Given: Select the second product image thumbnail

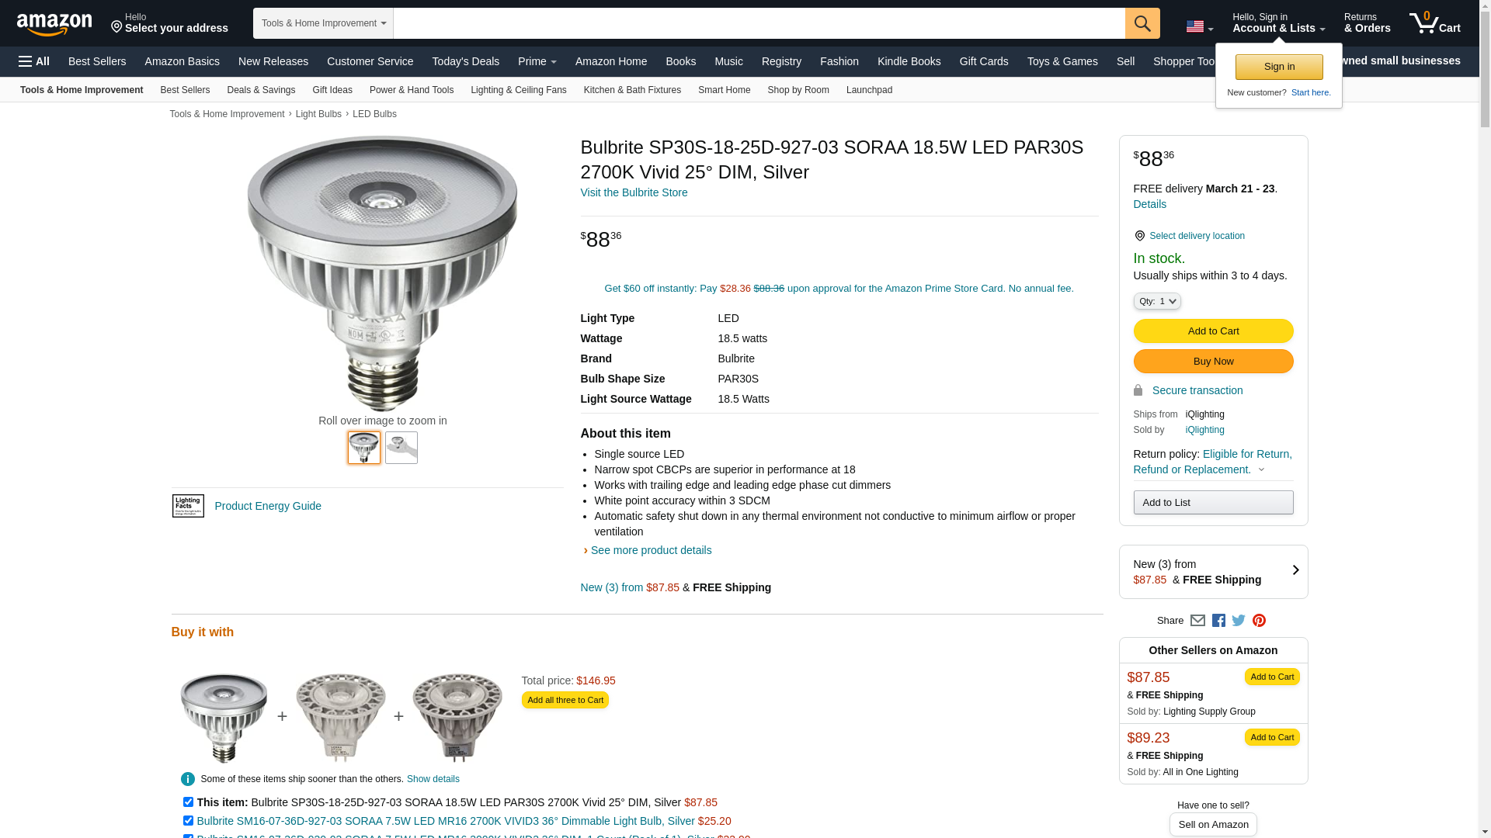Looking at the screenshot, I should click(401, 448).
